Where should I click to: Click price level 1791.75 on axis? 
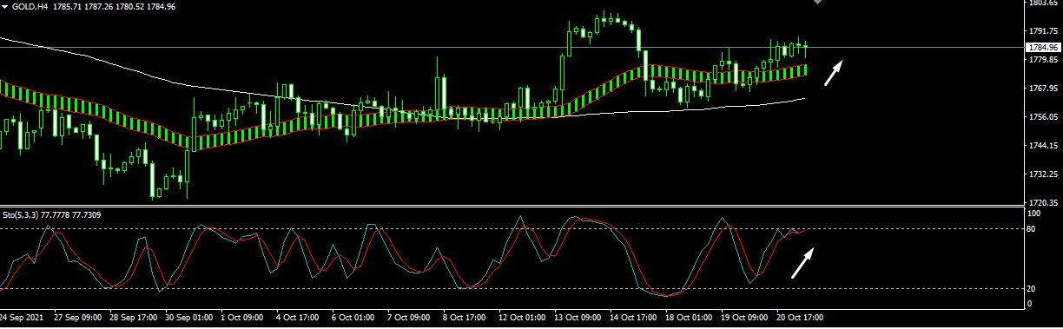pos(1042,31)
